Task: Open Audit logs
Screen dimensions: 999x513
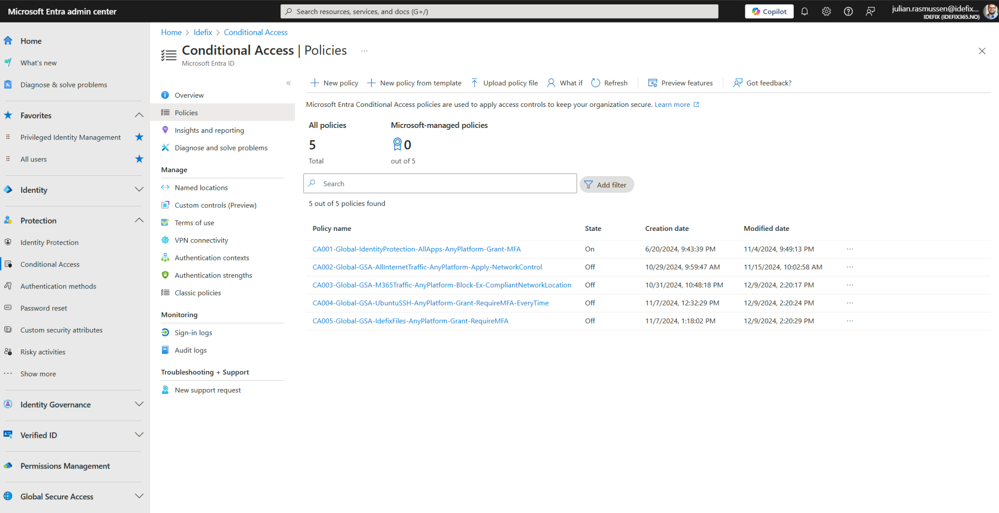Action: [x=191, y=350]
